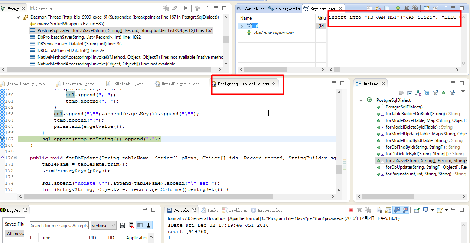Image resolution: width=470 pixels, height=243 pixels.
Task: Click Sort alphabetically in Outline toolbar
Action: (418, 93)
